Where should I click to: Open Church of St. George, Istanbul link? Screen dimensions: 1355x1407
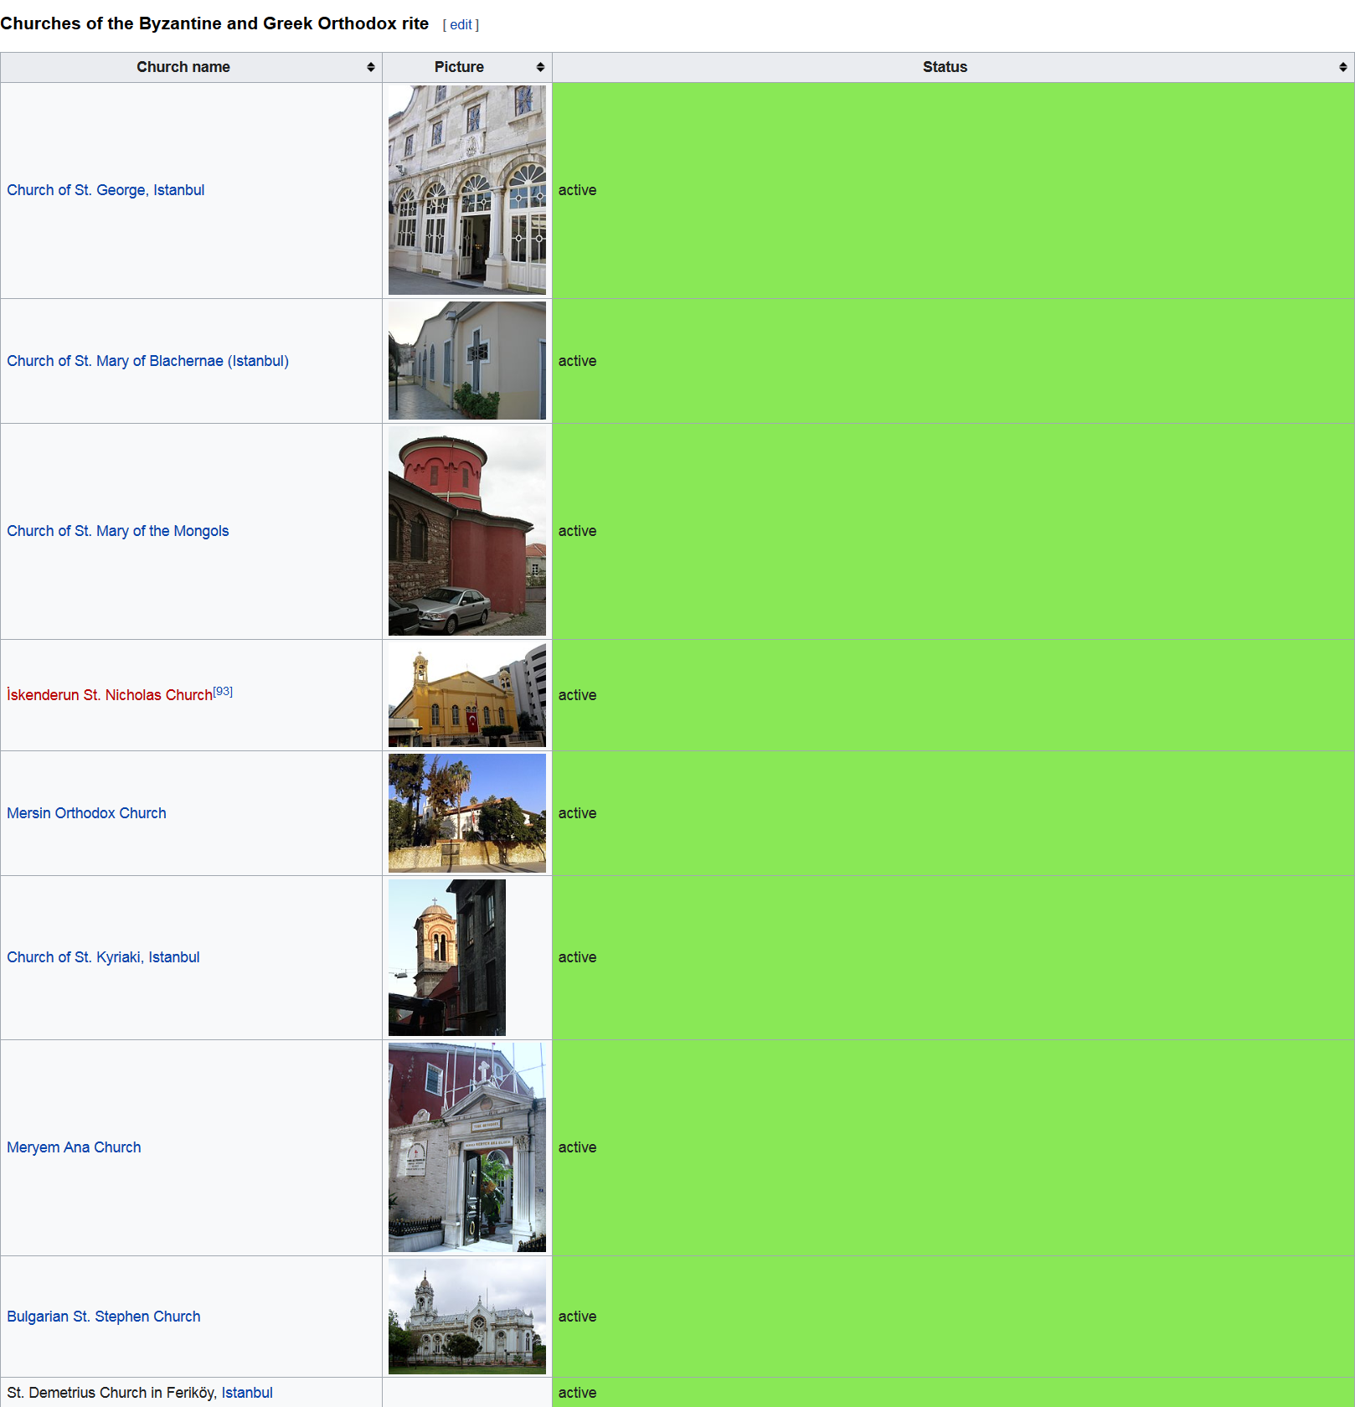click(106, 190)
